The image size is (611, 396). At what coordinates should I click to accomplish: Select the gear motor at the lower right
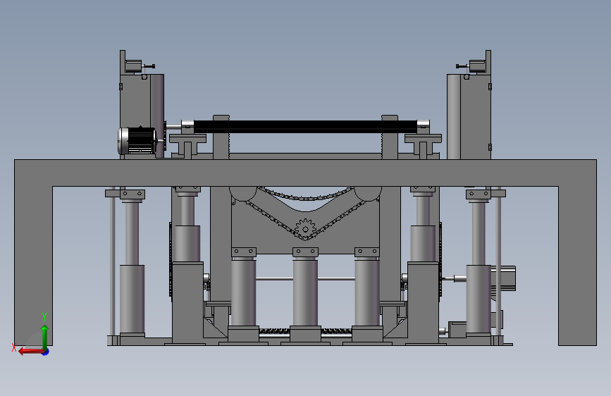(x=502, y=278)
